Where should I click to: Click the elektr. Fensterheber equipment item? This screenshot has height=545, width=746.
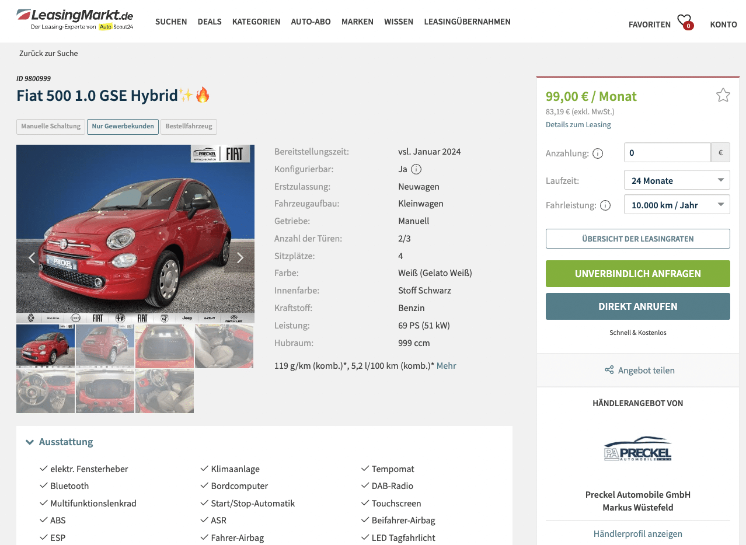tap(89, 469)
